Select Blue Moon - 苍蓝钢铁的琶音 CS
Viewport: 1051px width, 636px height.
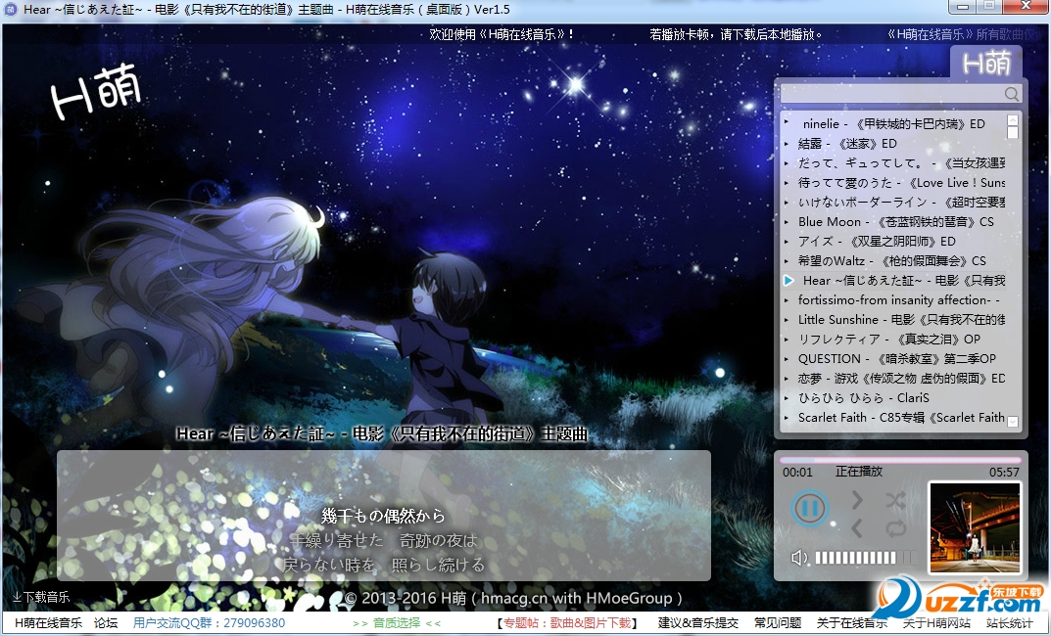click(894, 221)
